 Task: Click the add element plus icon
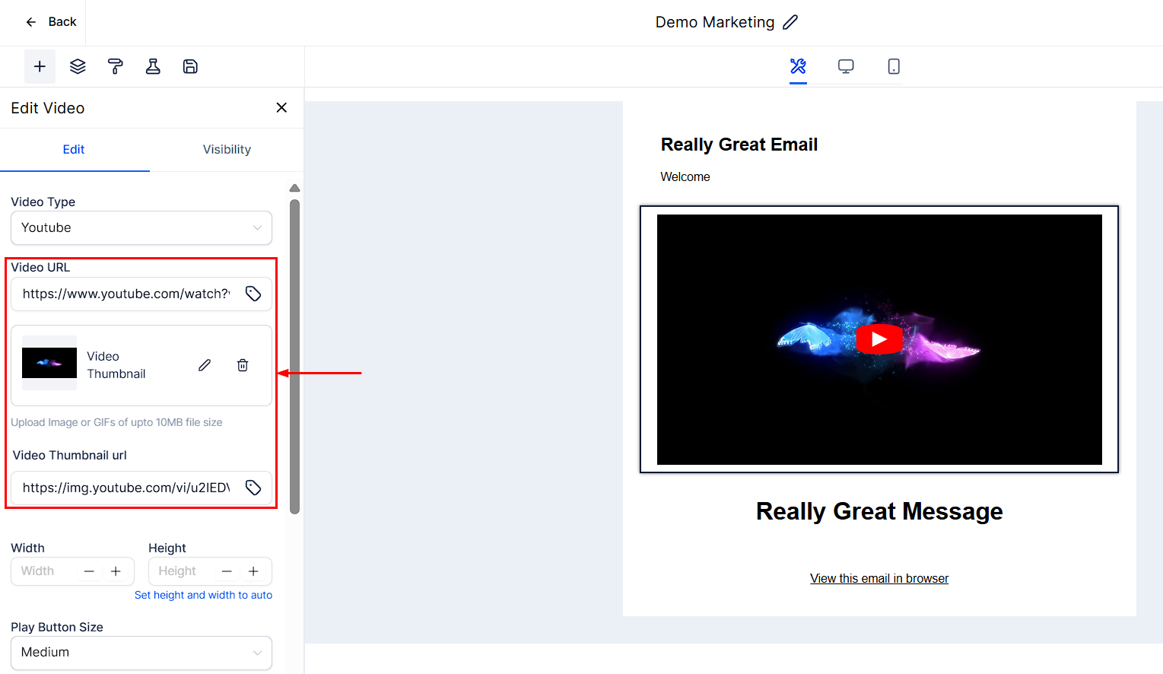click(40, 67)
